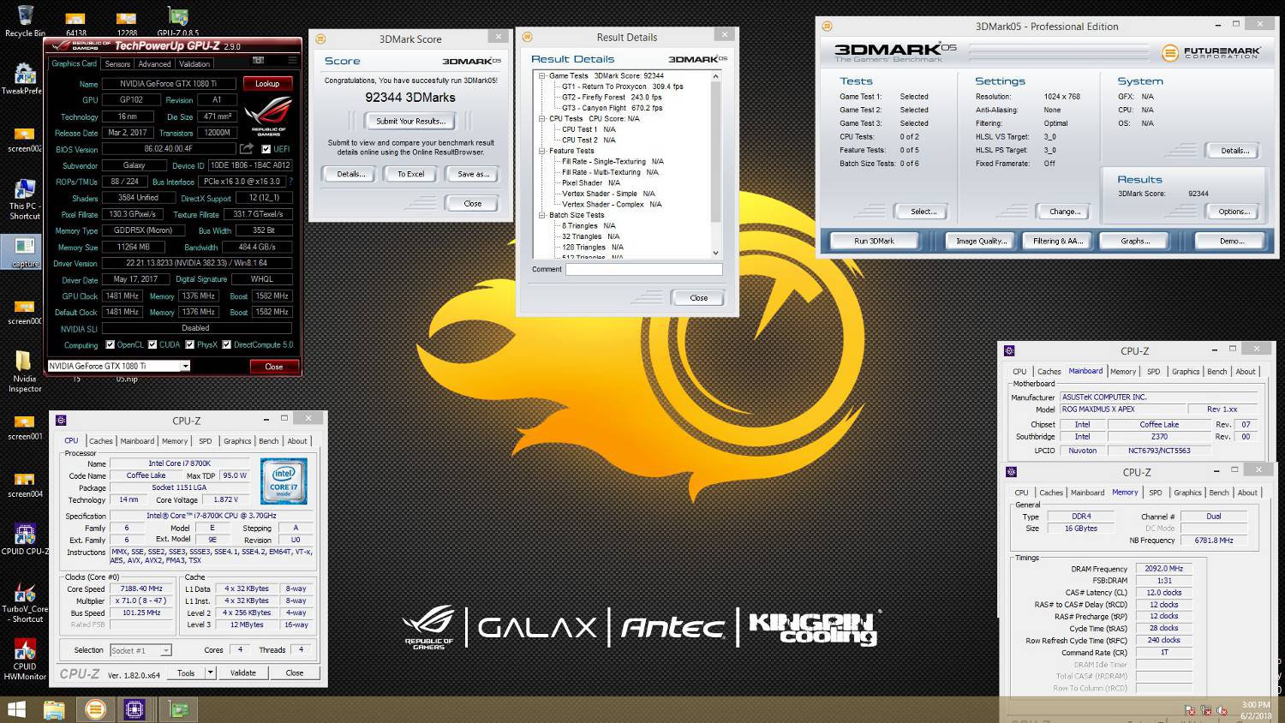Switch to GPU-Z Advanced tab

click(x=154, y=64)
